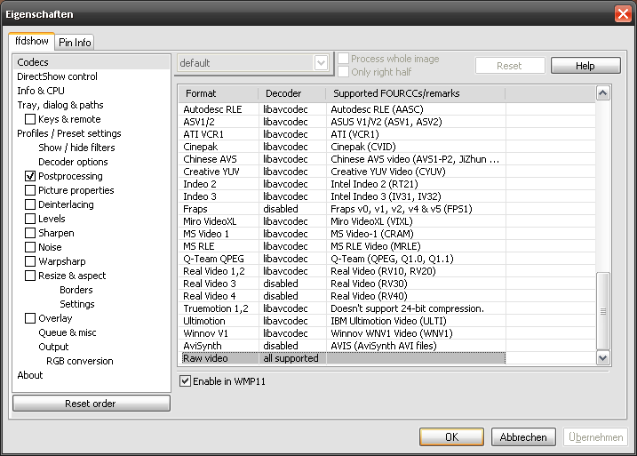637x456 pixels.
Task: Uncheck Enable in WMP11 checkbox
Action: 185,380
